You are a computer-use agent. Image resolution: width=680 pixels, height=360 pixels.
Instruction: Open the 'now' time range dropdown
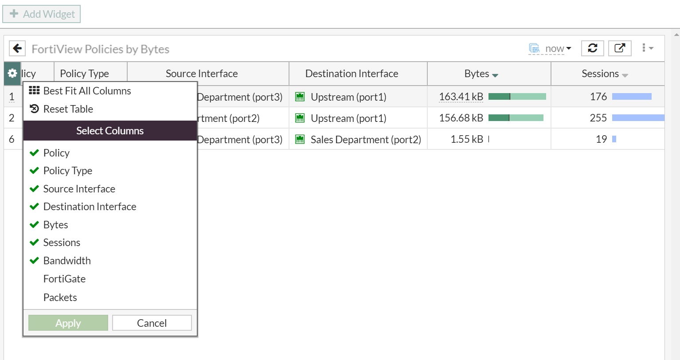(558, 48)
